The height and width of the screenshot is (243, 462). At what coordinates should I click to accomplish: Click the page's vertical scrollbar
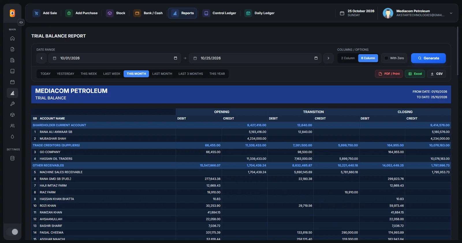tap(457, 51)
